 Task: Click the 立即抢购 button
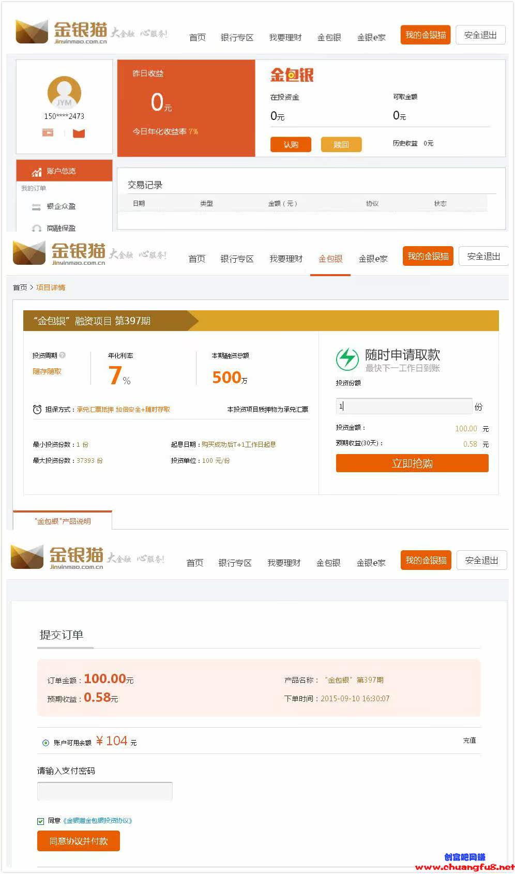tap(412, 463)
